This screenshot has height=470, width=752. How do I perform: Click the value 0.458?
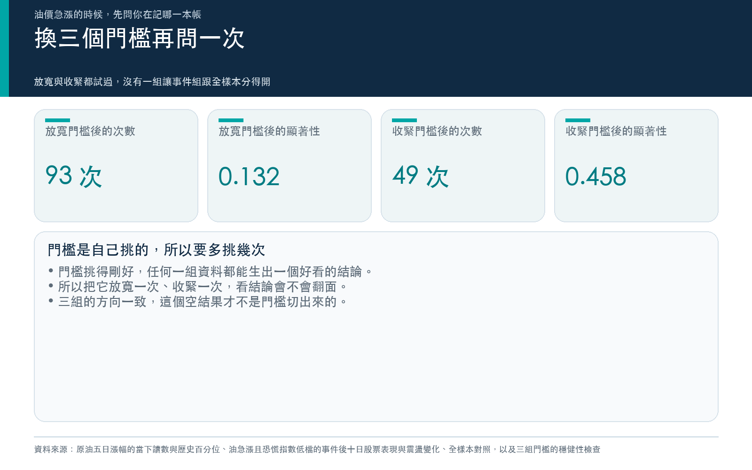click(x=596, y=177)
